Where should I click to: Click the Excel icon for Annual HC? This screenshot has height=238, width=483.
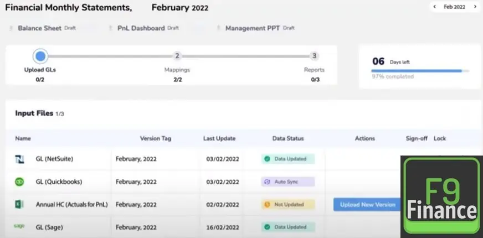(19, 204)
